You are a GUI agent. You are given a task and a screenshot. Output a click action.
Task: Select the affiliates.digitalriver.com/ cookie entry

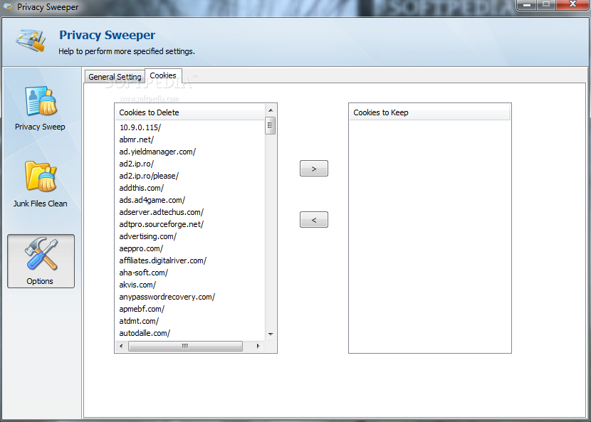click(163, 260)
